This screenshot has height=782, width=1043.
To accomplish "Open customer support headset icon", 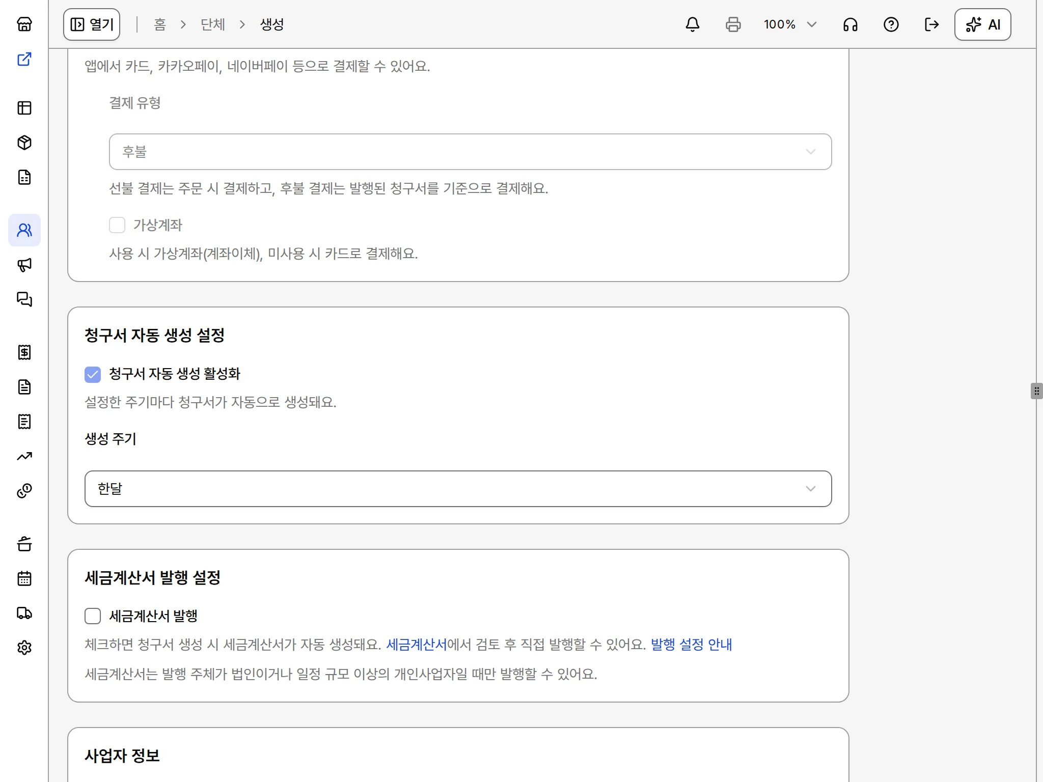I will pos(850,24).
